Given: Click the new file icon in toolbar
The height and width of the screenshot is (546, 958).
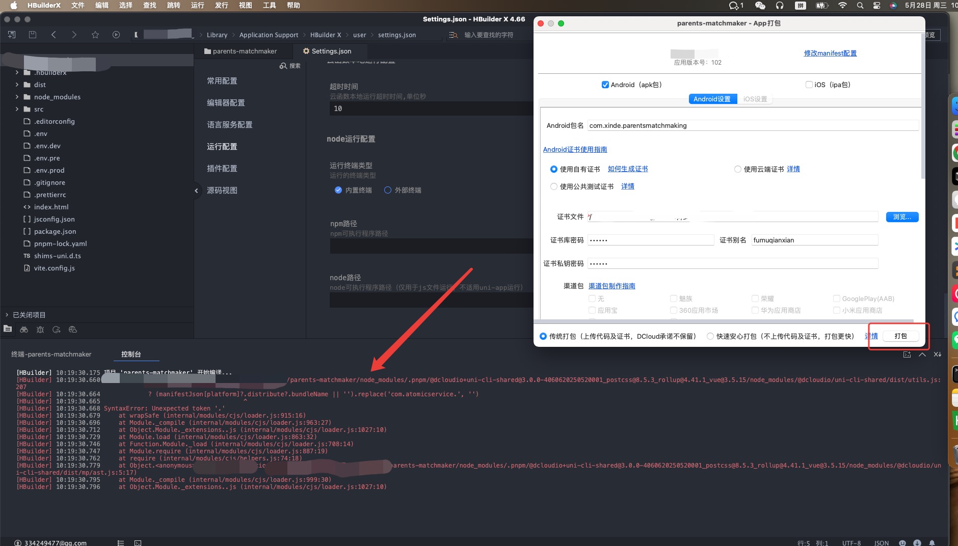Looking at the screenshot, I should click(12, 35).
